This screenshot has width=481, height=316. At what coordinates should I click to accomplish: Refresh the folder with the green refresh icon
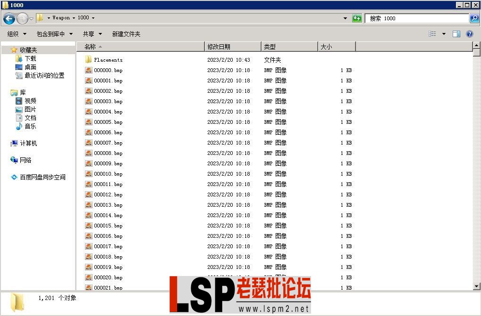[x=357, y=18]
